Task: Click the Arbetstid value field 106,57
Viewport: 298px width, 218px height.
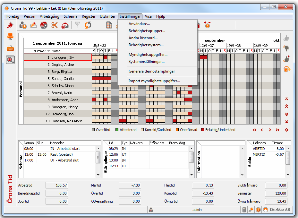Action: click(57, 185)
